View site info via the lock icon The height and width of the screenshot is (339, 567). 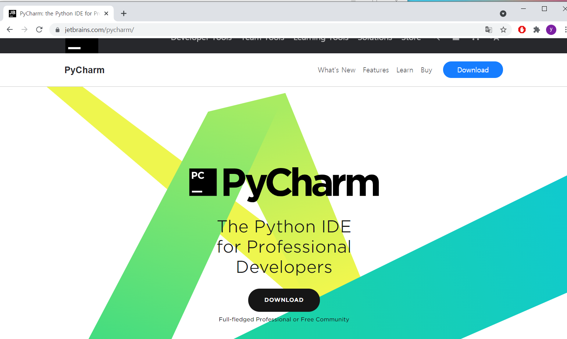pos(57,30)
